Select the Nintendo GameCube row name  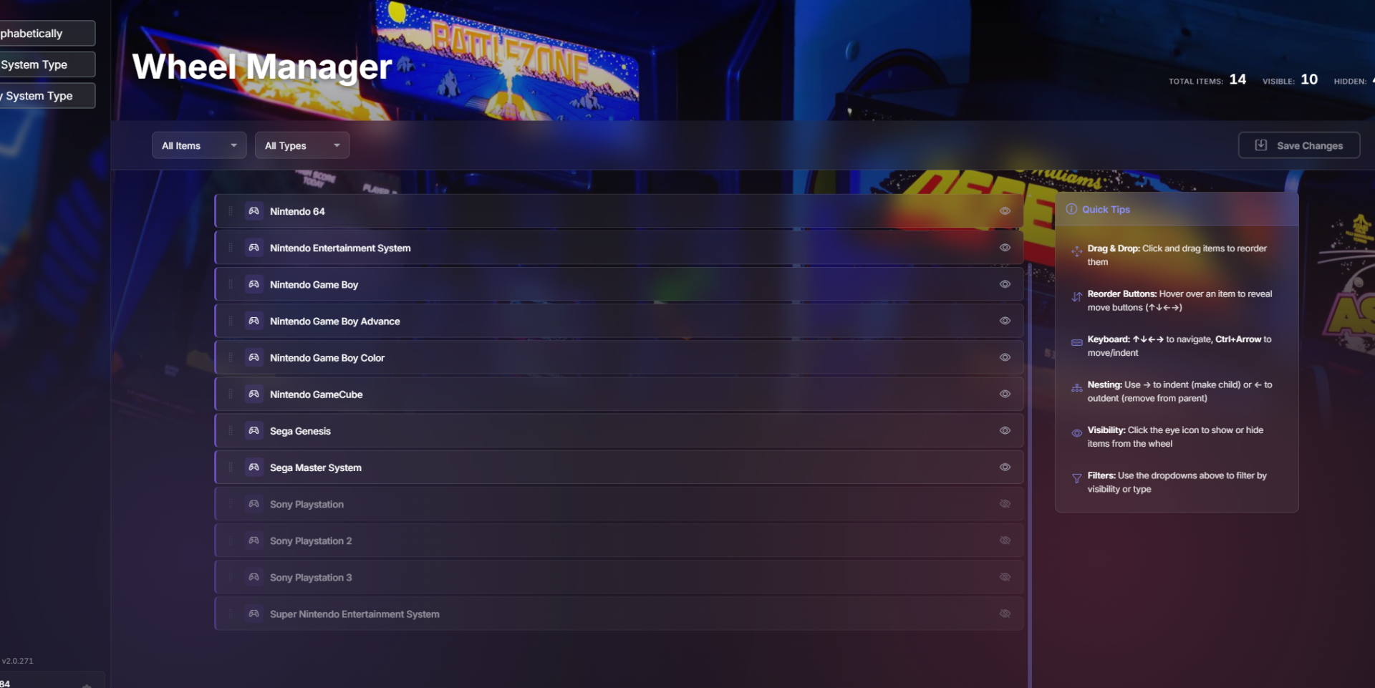pyautogui.click(x=317, y=394)
